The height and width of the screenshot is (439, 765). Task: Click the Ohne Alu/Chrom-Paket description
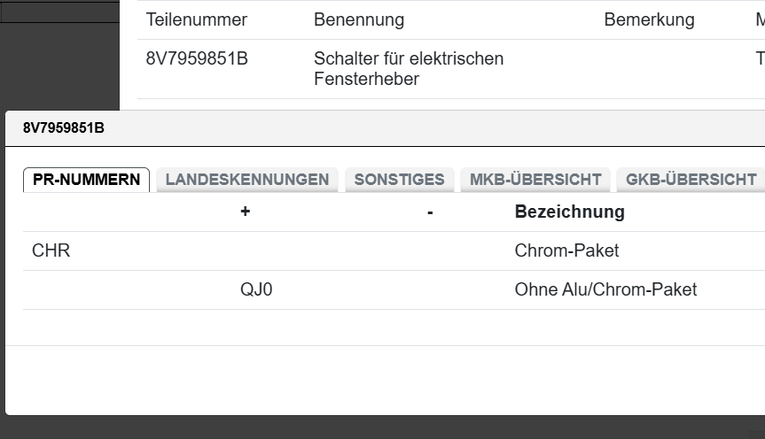[x=605, y=290]
